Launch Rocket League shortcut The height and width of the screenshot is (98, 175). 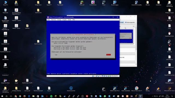pos(115,3)
